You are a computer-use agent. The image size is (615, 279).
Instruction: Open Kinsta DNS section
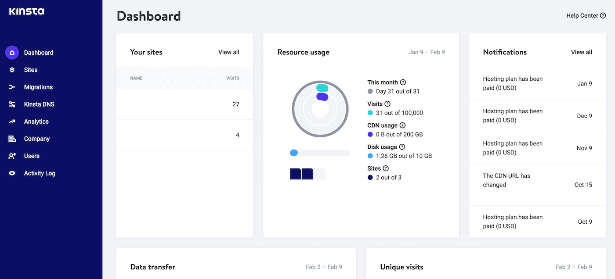[x=39, y=104]
